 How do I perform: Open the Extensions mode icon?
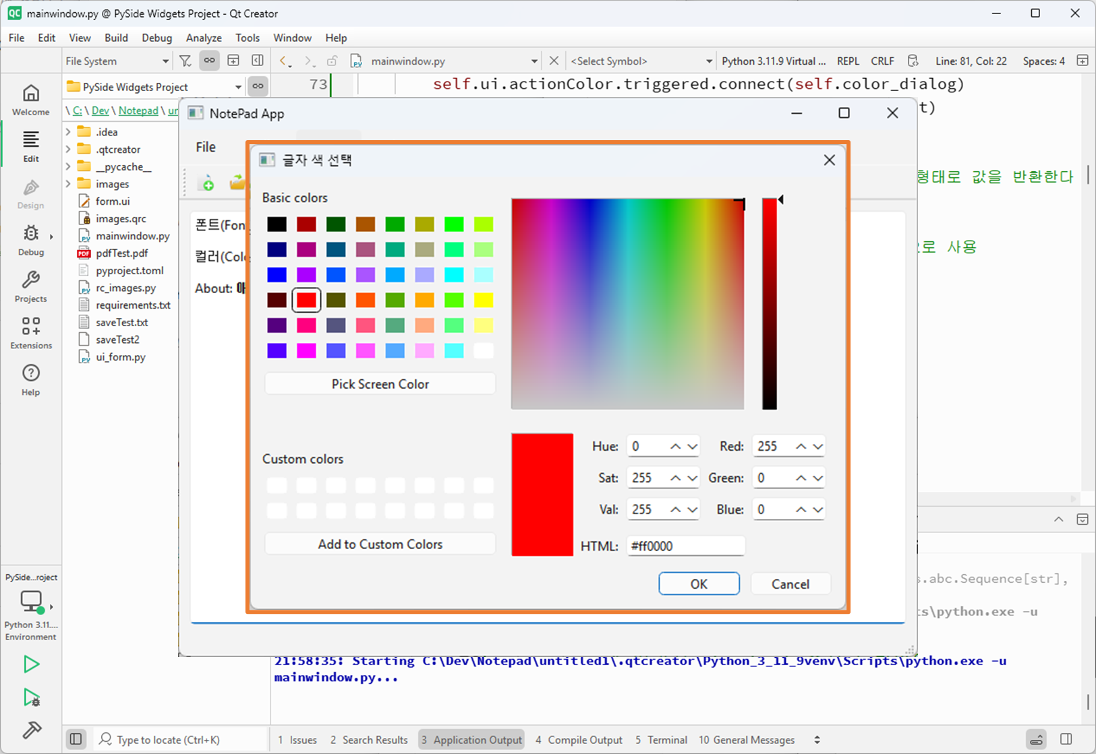31,333
